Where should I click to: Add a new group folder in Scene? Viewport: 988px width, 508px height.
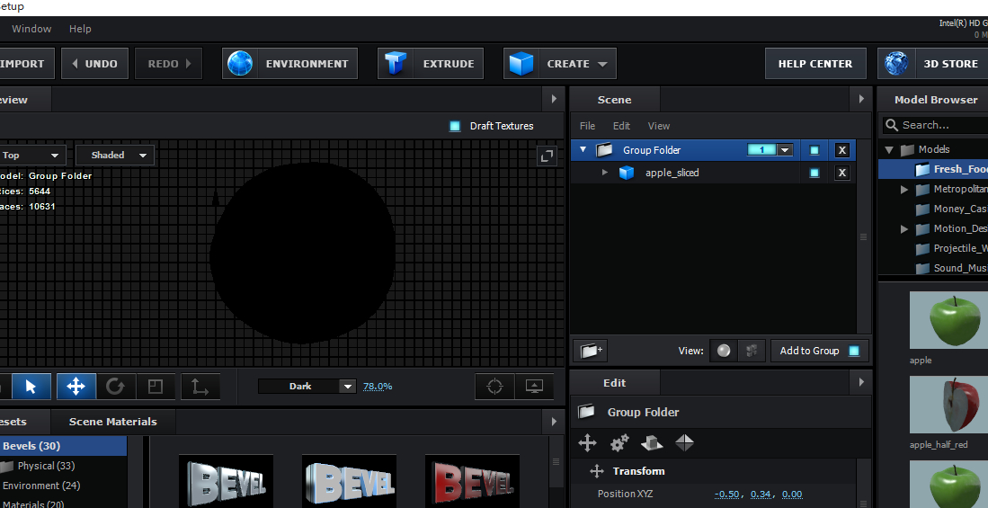590,351
